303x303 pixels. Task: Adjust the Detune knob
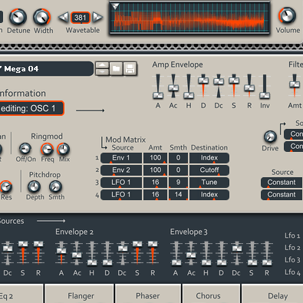tap(18, 17)
